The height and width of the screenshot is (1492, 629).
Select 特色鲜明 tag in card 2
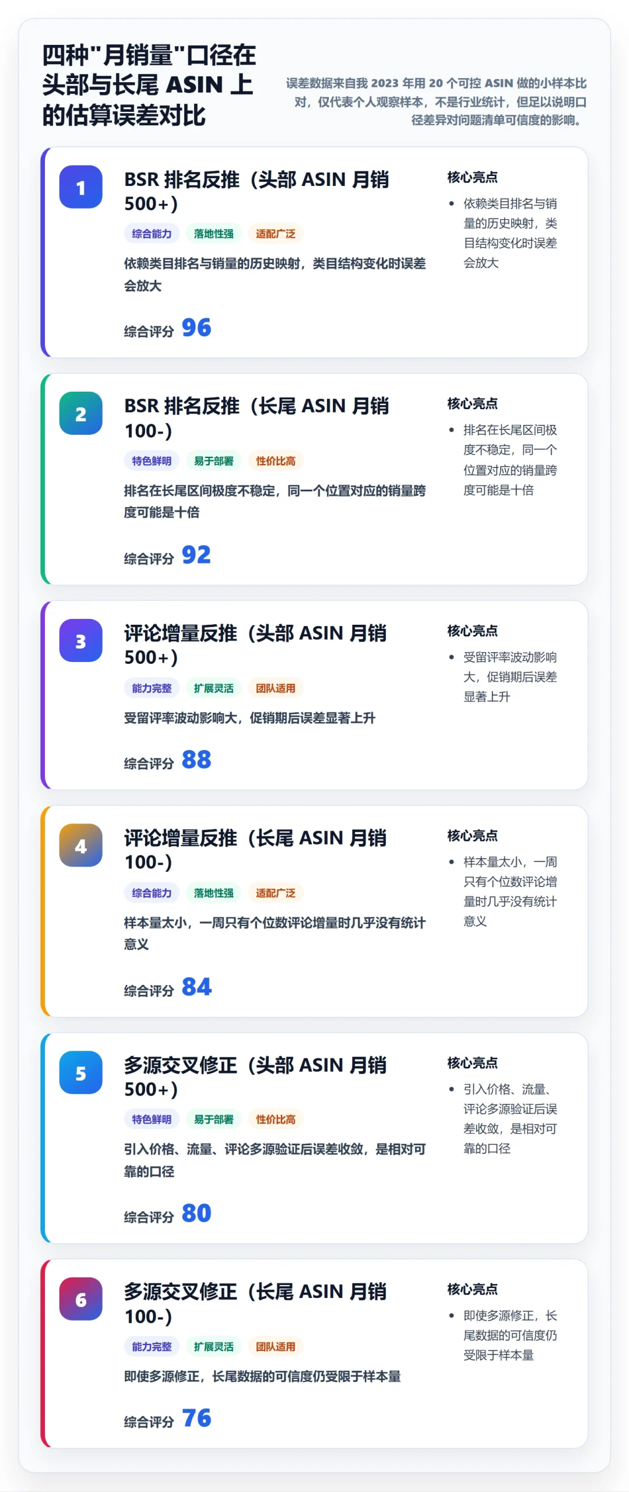pos(152,461)
